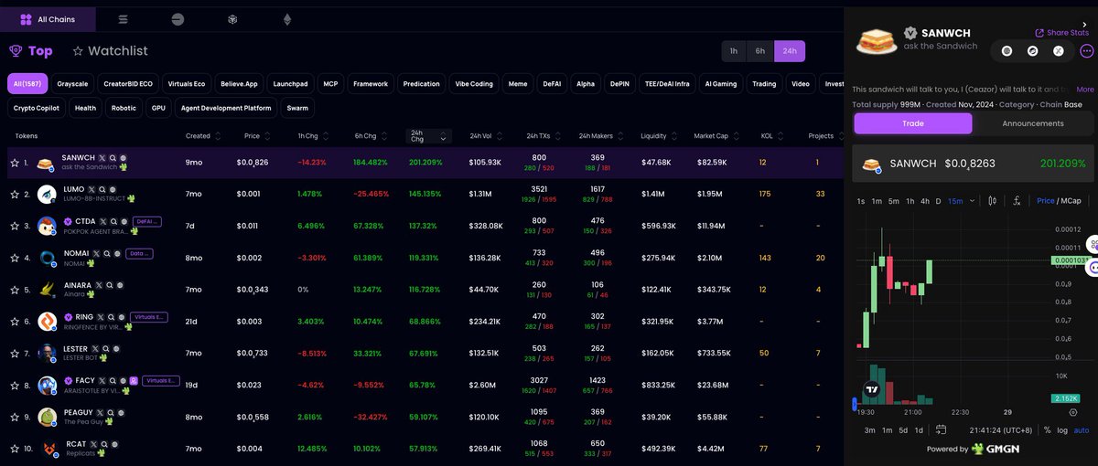Filter by Virtuals Eco category
This screenshot has width=1098, height=466.
click(x=187, y=83)
